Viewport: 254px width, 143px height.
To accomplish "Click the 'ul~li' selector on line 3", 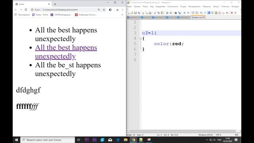I will click(x=149, y=33).
